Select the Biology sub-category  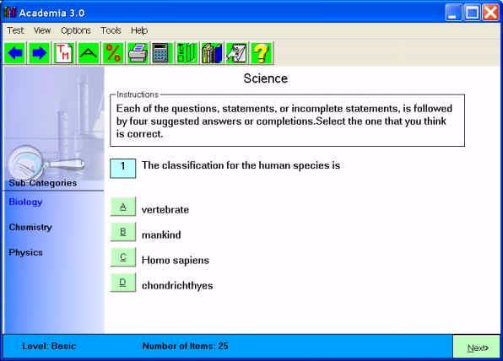pyautogui.click(x=25, y=202)
